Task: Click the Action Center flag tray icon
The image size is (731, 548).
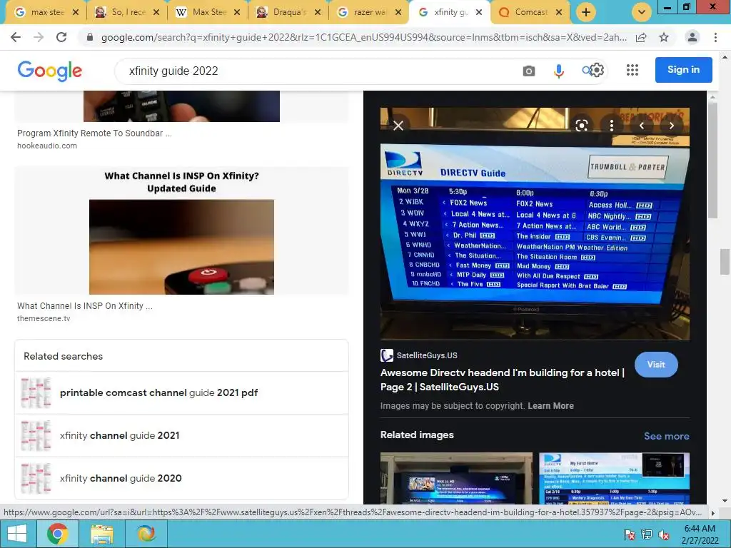Action: [x=630, y=534]
